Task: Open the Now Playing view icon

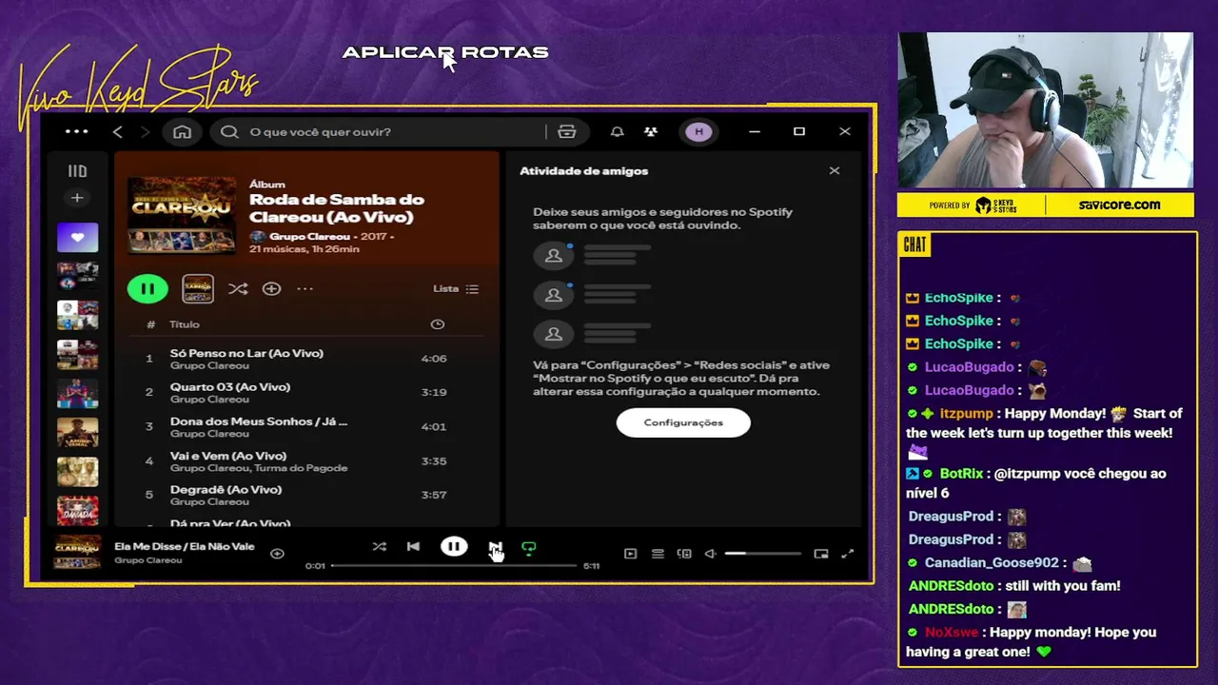Action: (x=630, y=554)
